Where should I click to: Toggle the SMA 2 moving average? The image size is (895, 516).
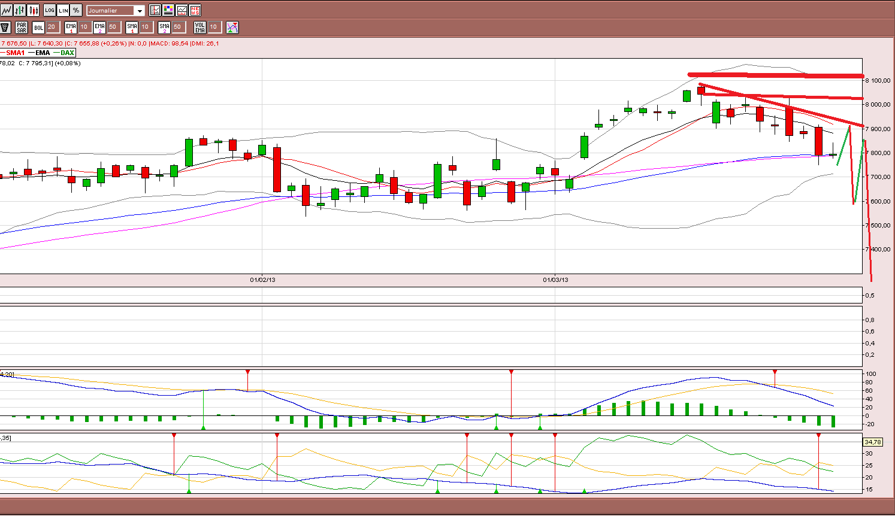(164, 28)
